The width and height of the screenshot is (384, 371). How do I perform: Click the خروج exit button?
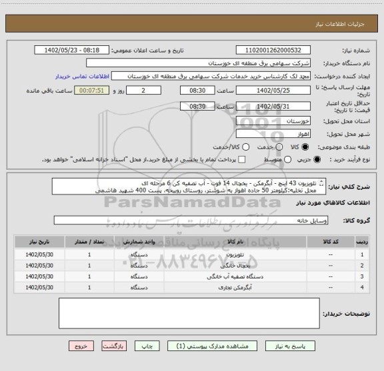click(81, 346)
